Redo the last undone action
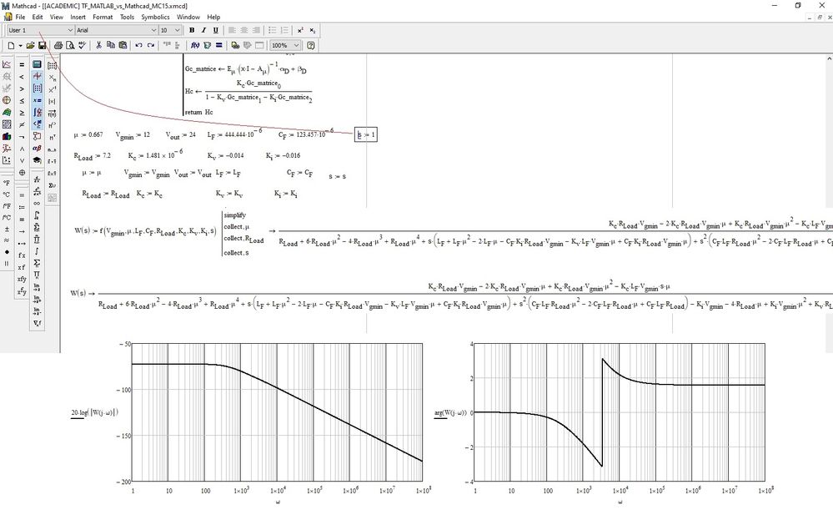 point(151,45)
